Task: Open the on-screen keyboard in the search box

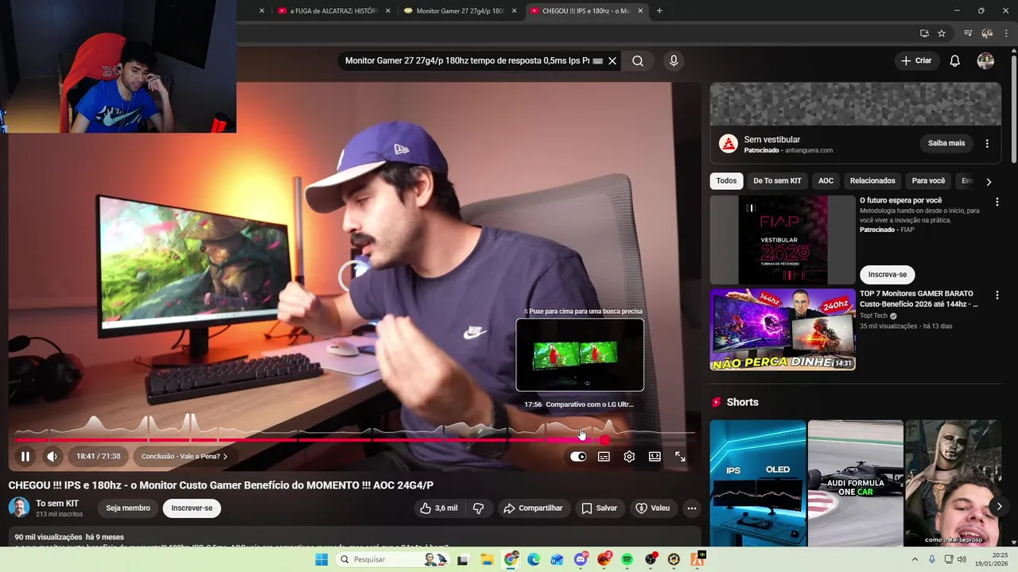Action: 598,61
